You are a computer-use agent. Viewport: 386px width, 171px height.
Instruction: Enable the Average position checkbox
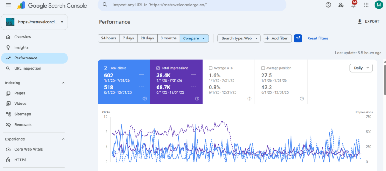263,68
